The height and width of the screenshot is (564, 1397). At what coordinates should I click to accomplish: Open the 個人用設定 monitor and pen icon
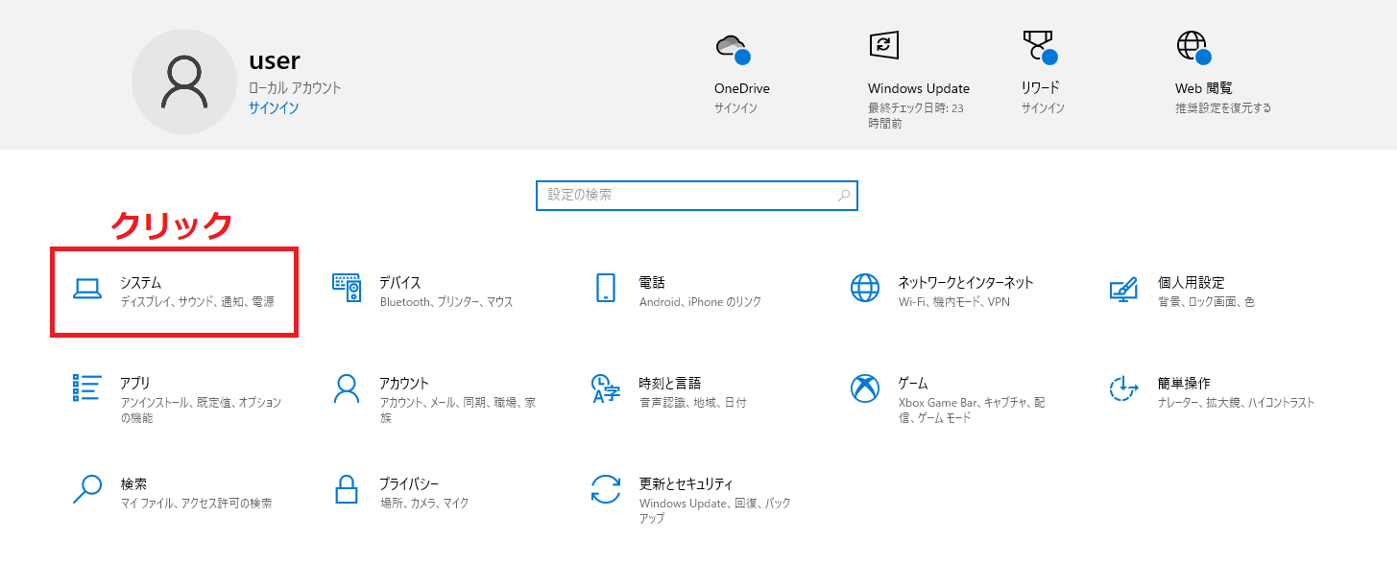[x=1123, y=289]
